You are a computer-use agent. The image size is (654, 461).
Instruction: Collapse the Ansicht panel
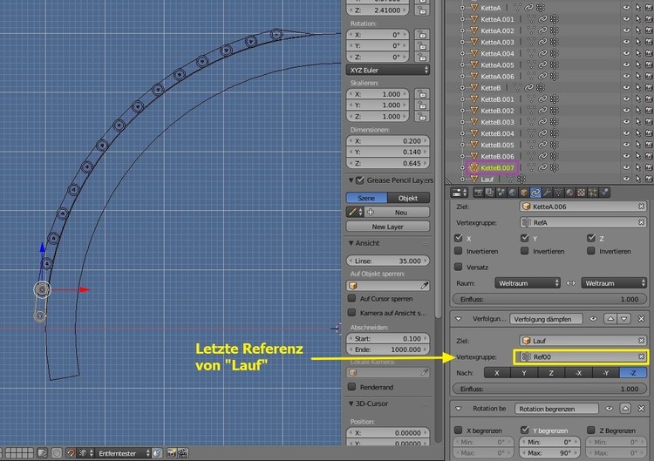[351, 243]
